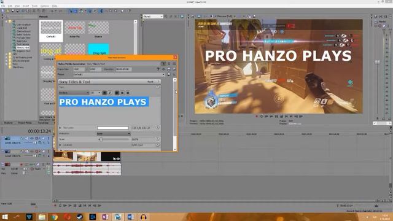Screen dimensions: 393x221
Task: Click the preview video showing PRO HANZO PLAYS
Action: pos(278,66)
